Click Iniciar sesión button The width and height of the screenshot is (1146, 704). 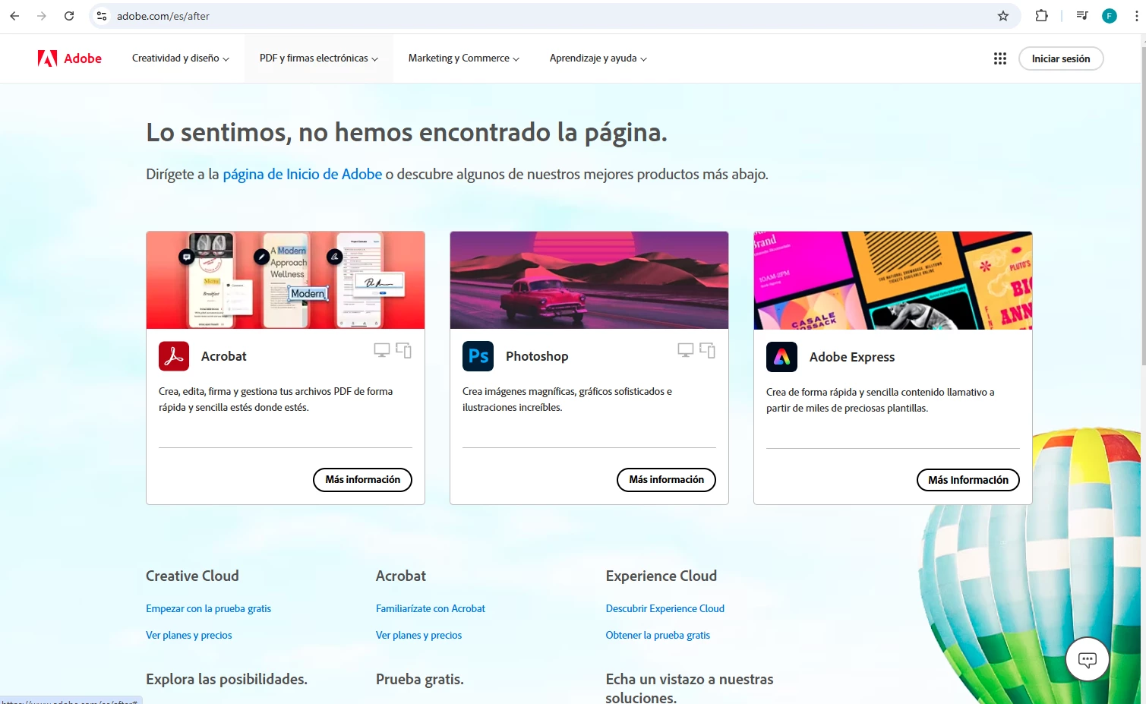(x=1061, y=58)
